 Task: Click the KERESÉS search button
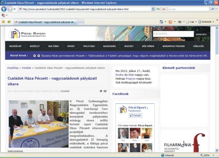coord(201,34)
